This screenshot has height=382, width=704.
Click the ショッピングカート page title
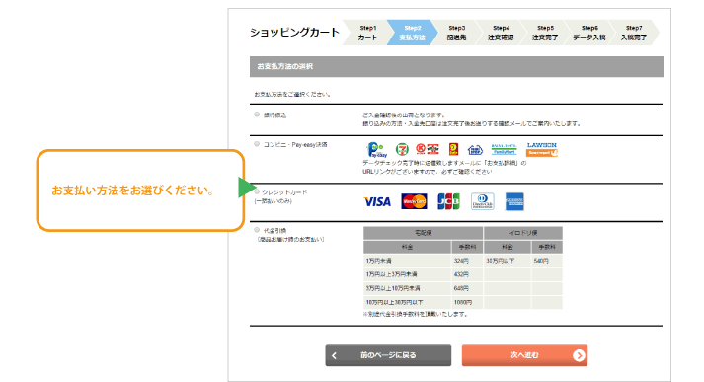pyautogui.click(x=294, y=33)
